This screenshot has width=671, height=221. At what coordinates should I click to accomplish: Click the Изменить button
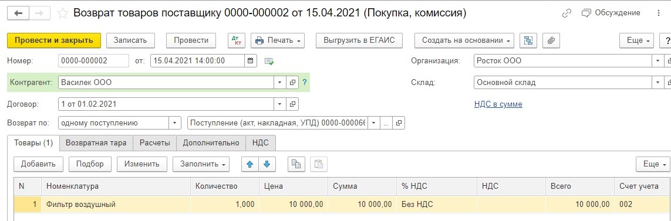[x=141, y=164]
